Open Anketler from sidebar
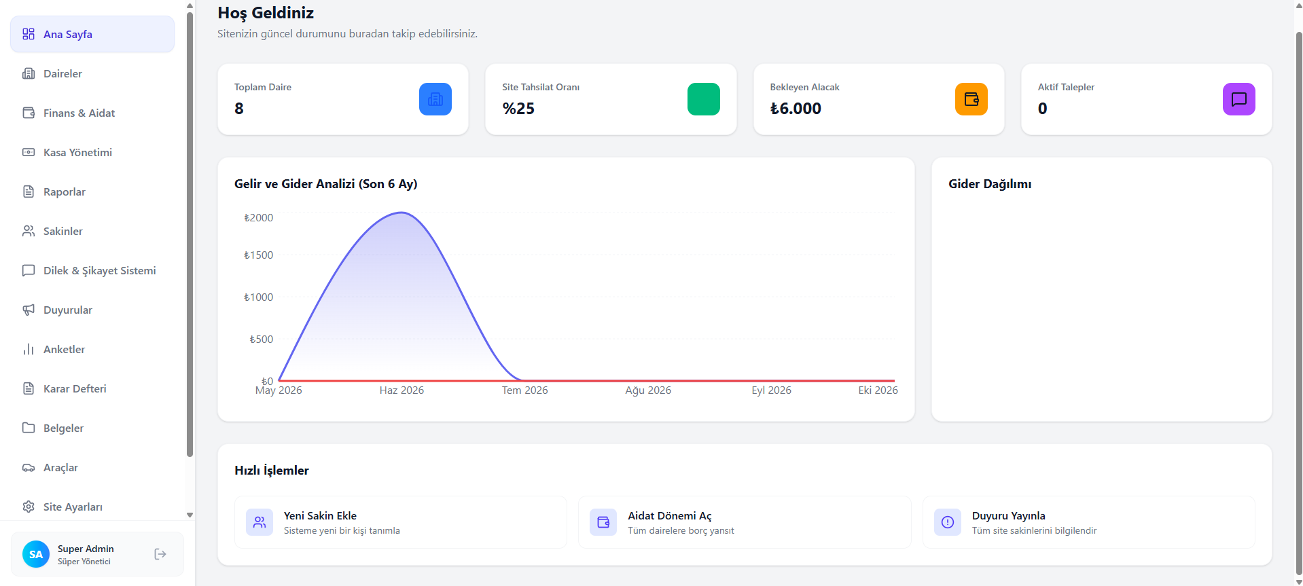The height and width of the screenshot is (586, 1303). pyautogui.click(x=92, y=349)
